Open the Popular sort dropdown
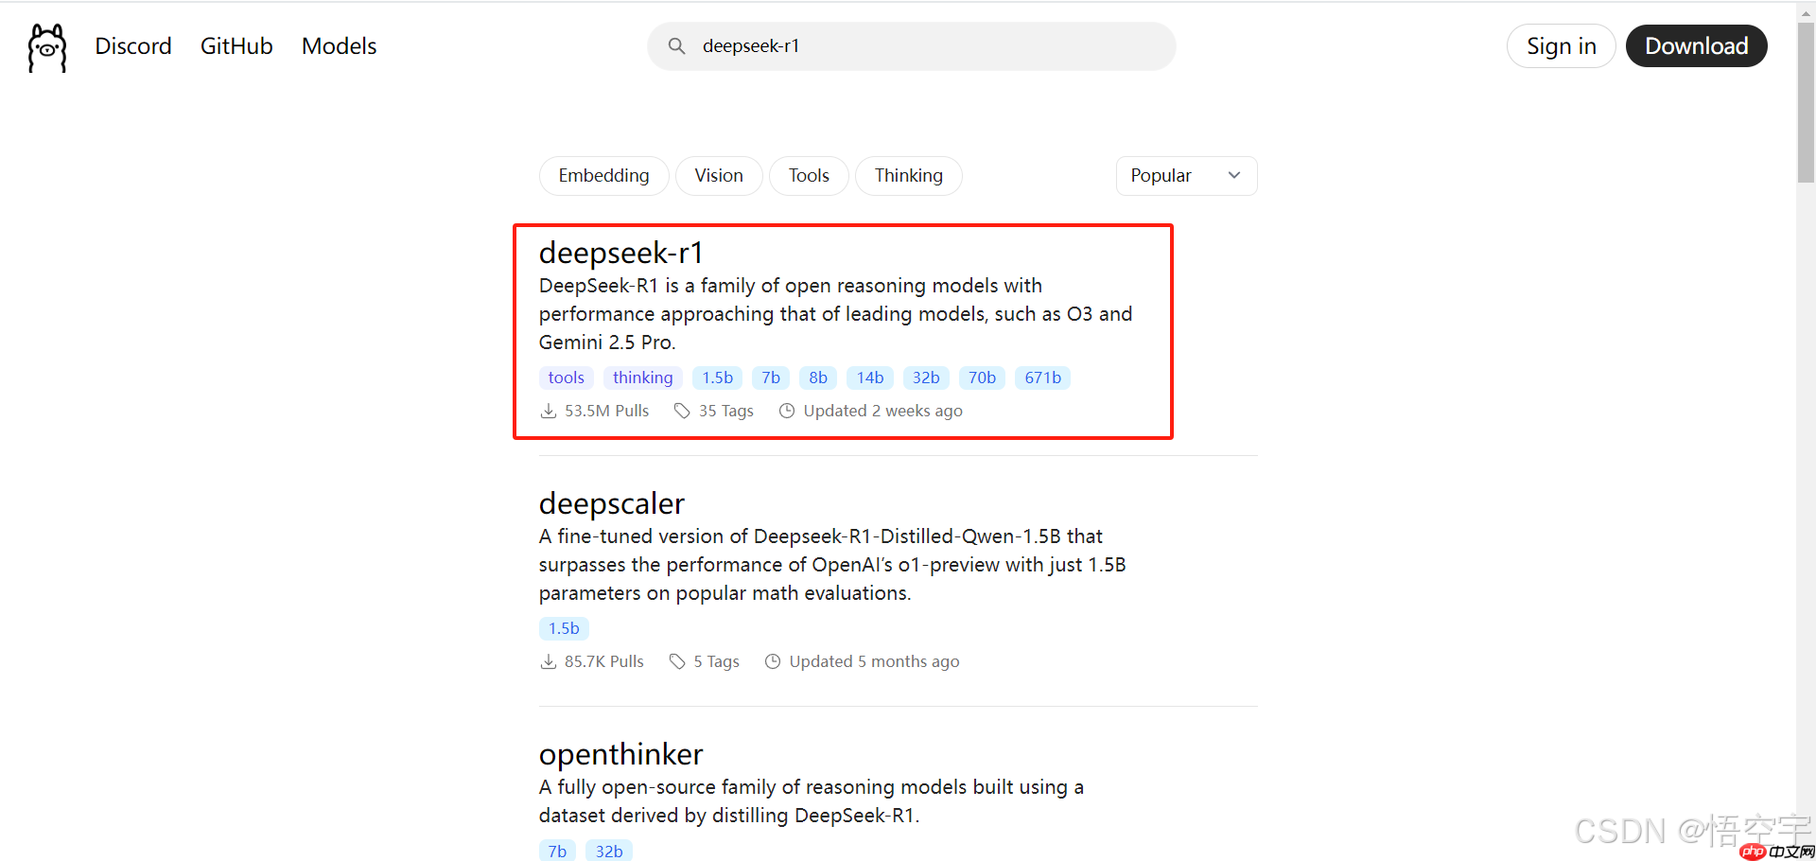Screen dimensions: 1816x861 pyautogui.click(x=1185, y=176)
